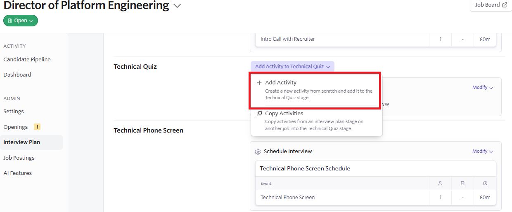Open Modify menu in Technical Quiz card
Viewport: 512px width, 212px height.
[x=483, y=87]
